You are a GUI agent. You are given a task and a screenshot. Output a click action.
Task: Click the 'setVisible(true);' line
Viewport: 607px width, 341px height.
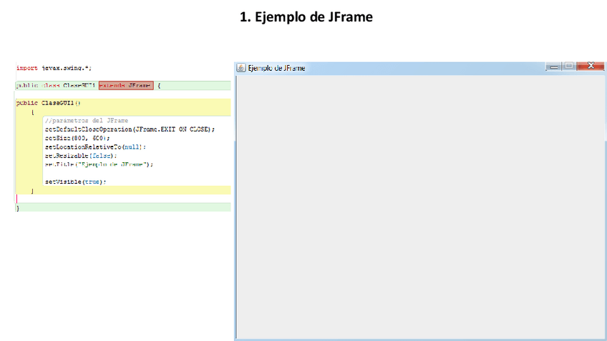75,182
